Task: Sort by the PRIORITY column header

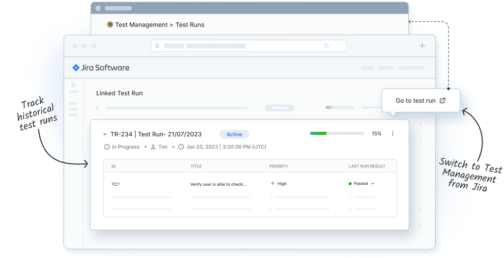Action: coord(278,166)
